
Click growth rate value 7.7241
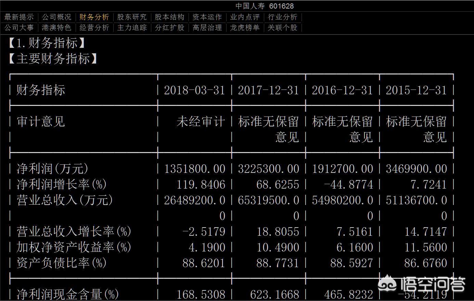429,185
